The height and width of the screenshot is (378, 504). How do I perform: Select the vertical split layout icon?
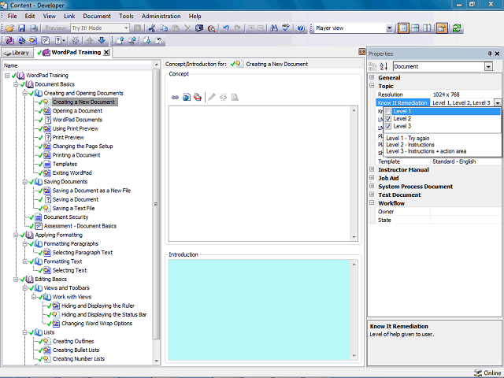click(427, 28)
